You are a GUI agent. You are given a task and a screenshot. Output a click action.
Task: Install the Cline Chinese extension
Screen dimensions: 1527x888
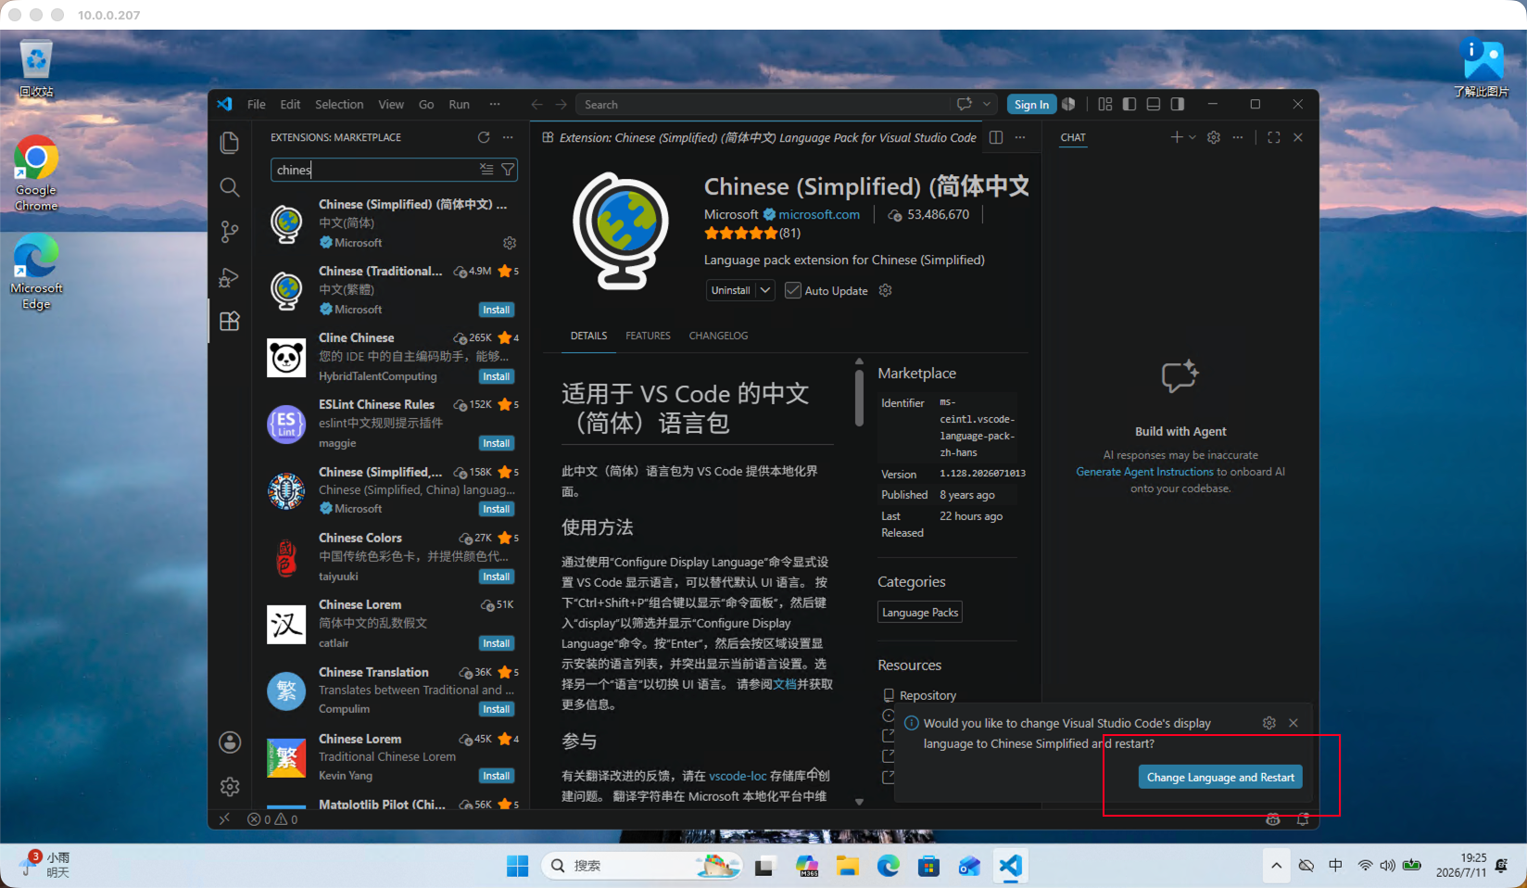click(x=497, y=376)
